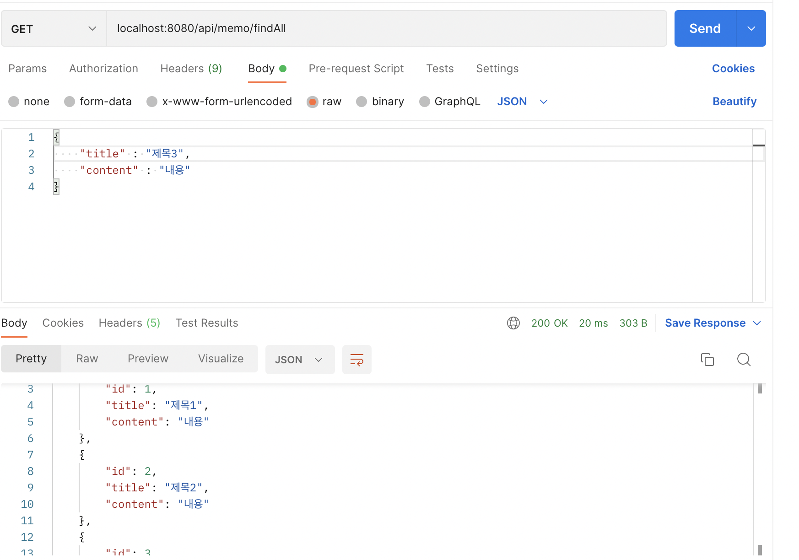
Task: Select the binary body type radio
Action: pos(362,102)
